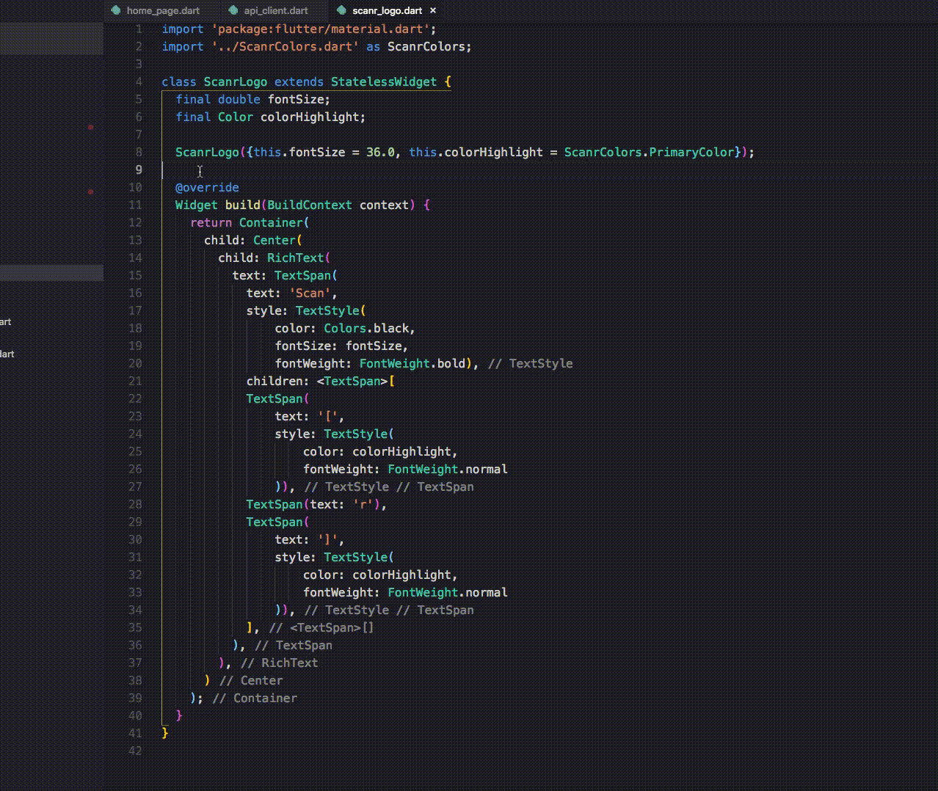This screenshot has width=938, height=791.
Task: Click the 'children:' property on line 21
Action: 278,381
